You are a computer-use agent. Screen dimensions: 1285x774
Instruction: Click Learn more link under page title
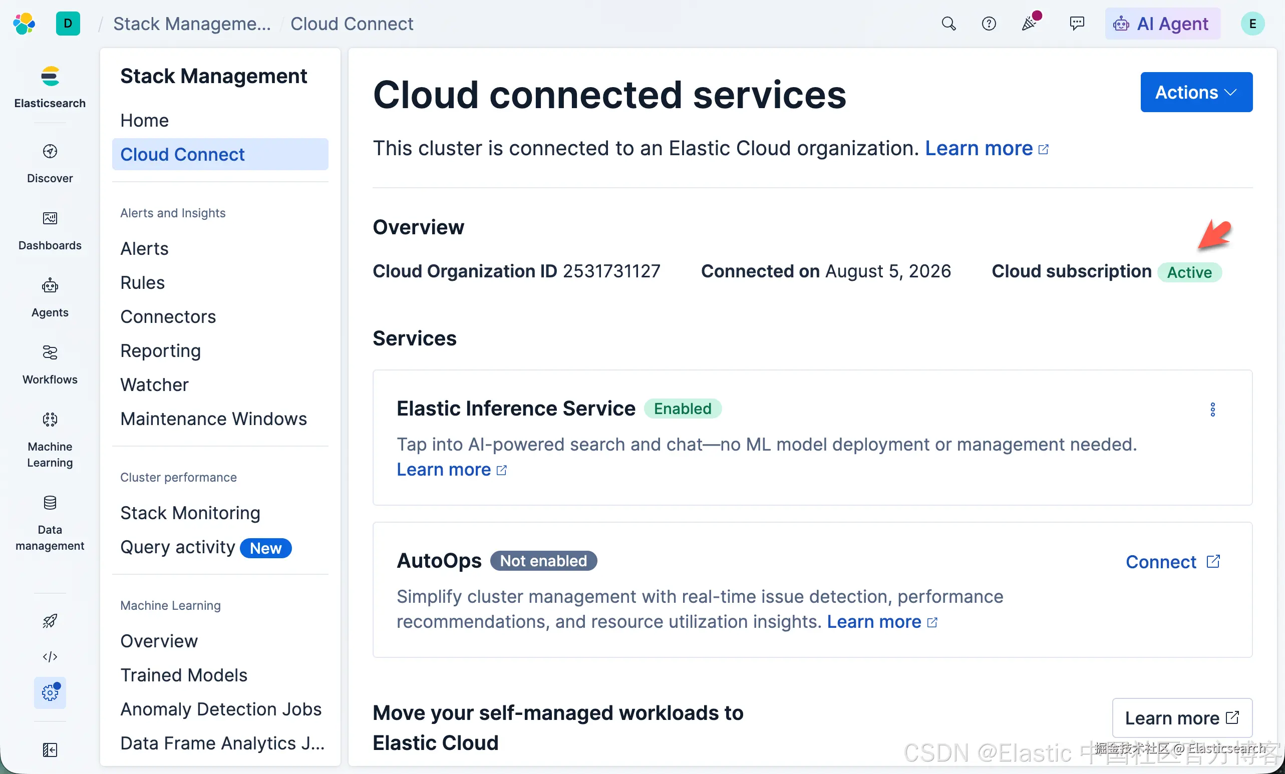(x=987, y=149)
